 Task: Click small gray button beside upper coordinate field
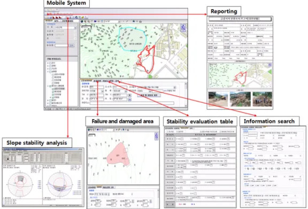pyautogui.click(x=129, y=95)
